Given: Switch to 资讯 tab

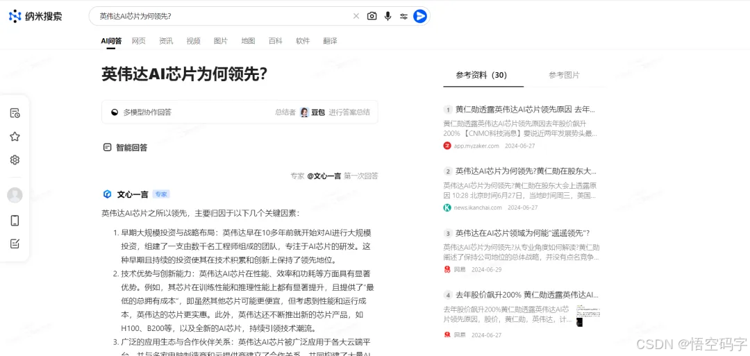Looking at the screenshot, I should pos(166,41).
